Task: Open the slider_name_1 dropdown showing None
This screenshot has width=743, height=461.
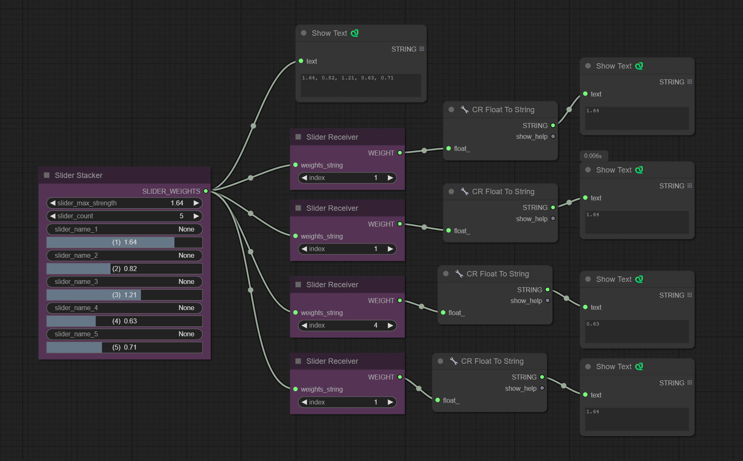Action: pos(125,229)
